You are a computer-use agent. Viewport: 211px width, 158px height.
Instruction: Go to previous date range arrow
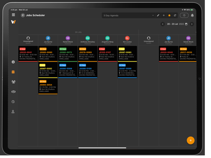(162, 24)
